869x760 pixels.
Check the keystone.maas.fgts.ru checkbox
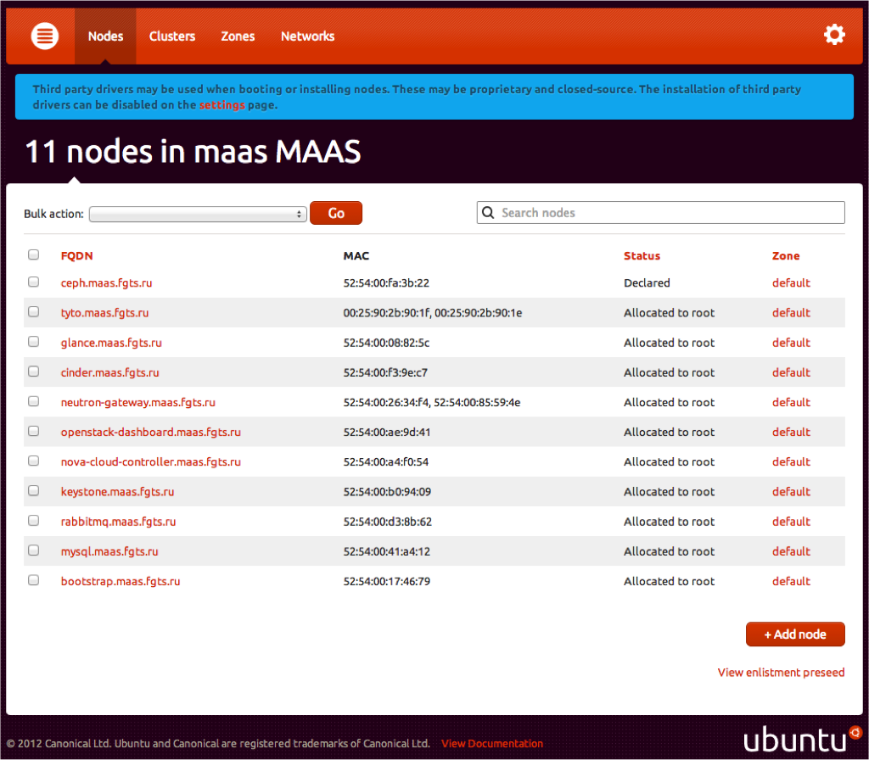[34, 491]
